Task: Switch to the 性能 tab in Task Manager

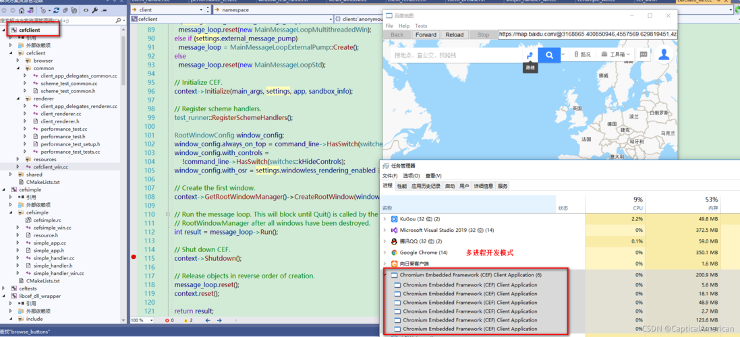Action: click(401, 186)
